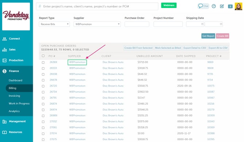Viewport: 244px width, 142px height.
Task: Click the clock icon in header
Action: [214, 6]
